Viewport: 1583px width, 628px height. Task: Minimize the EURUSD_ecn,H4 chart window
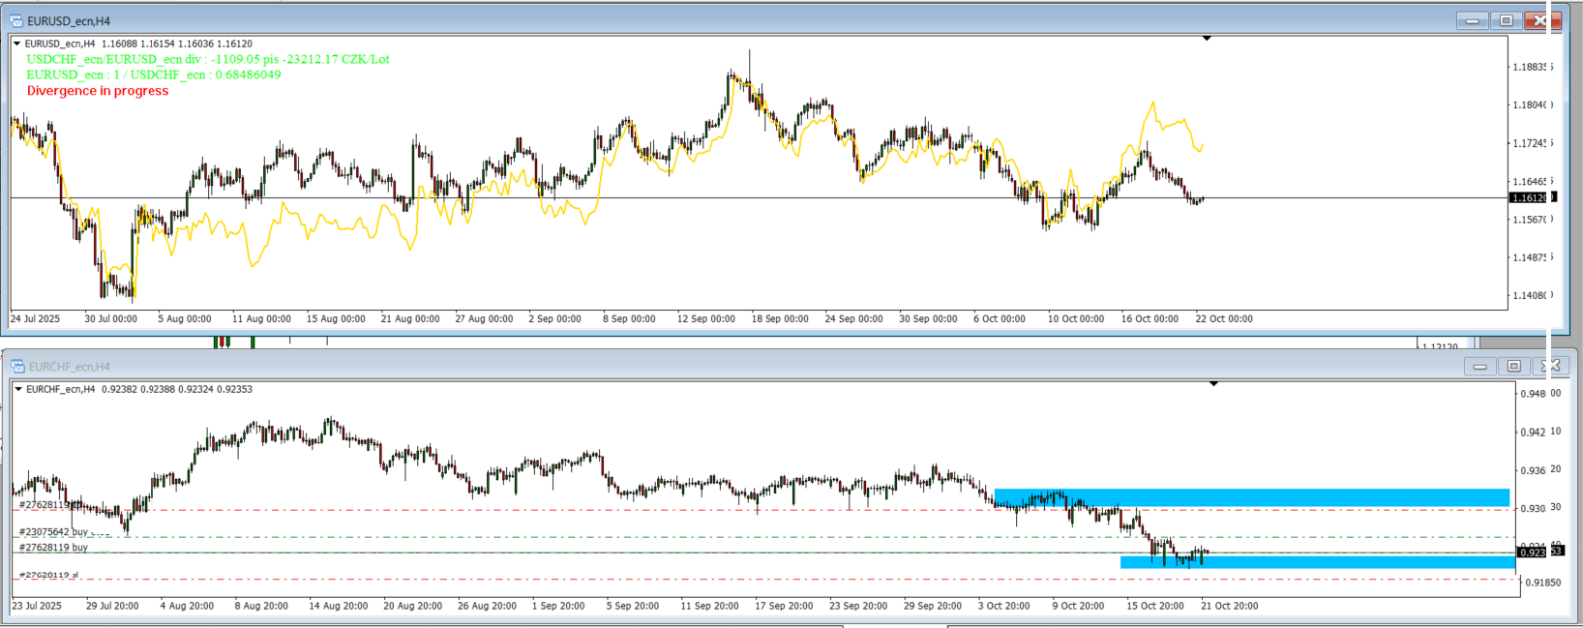click(x=1473, y=20)
